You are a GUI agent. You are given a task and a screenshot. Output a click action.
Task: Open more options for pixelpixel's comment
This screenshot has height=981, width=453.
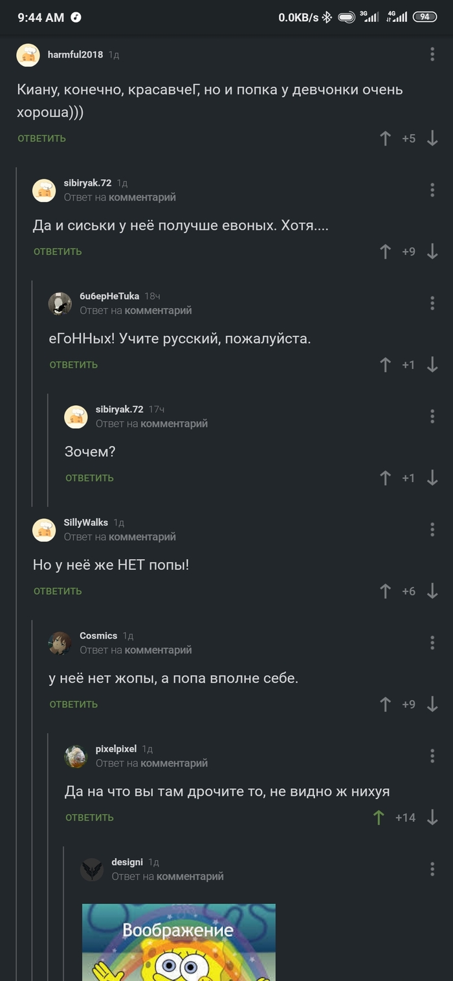click(432, 756)
